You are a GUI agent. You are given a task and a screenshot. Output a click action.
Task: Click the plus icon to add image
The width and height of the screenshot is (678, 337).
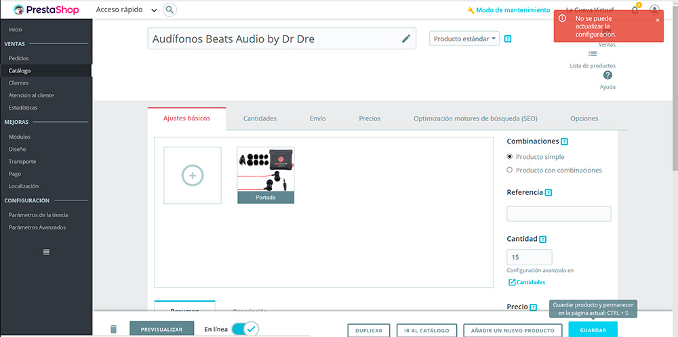(x=193, y=176)
